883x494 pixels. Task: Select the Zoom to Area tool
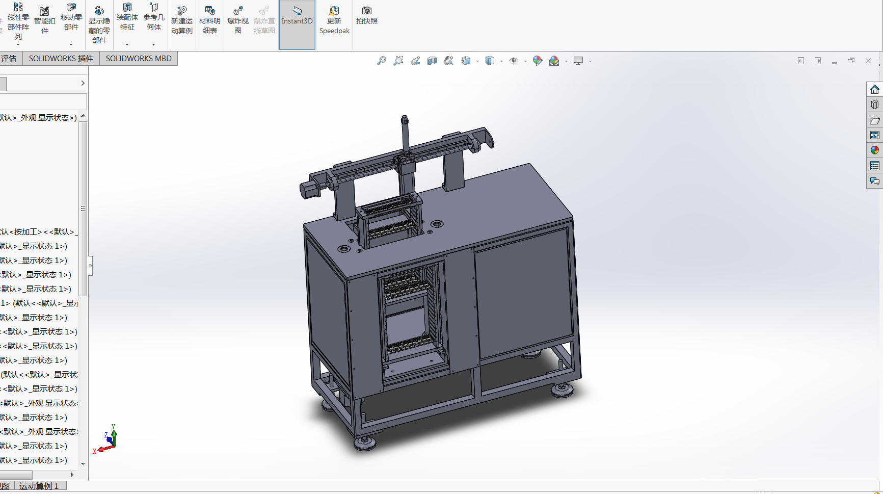point(398,61)
